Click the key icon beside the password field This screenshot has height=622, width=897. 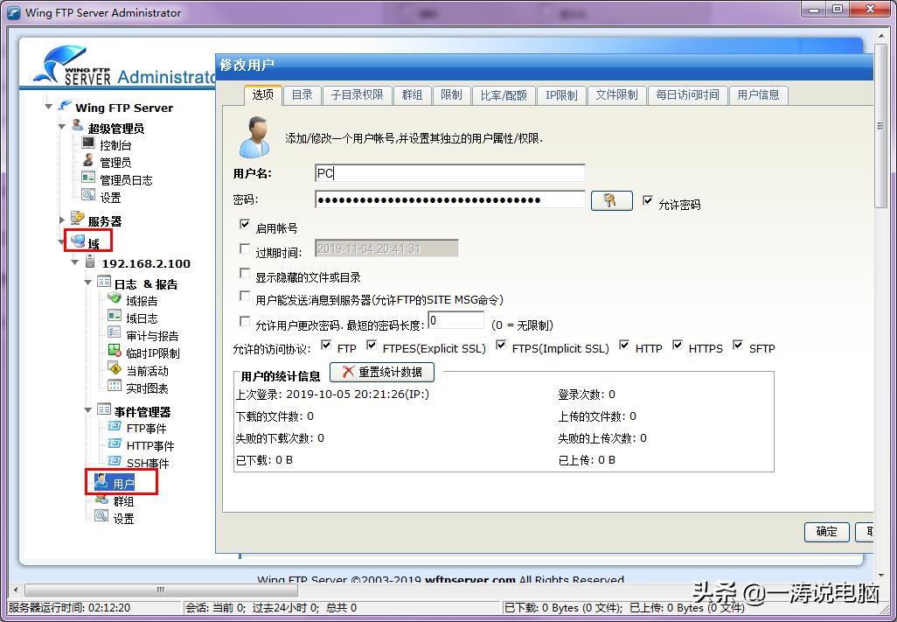(x=611, y=200)
